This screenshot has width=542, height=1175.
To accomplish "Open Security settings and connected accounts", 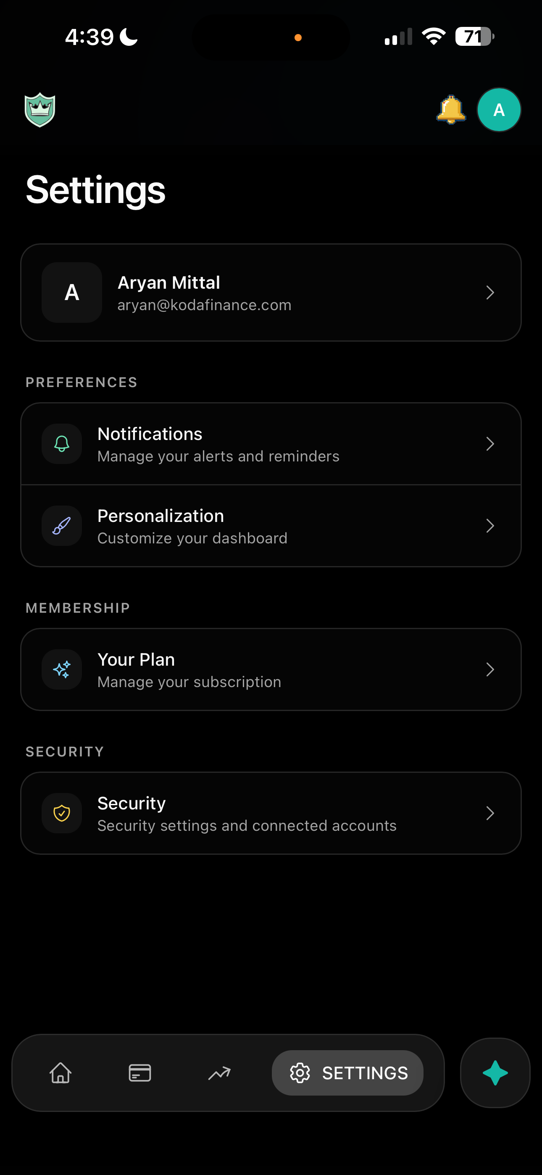I will pyautogui.click(x=247, y=826).
